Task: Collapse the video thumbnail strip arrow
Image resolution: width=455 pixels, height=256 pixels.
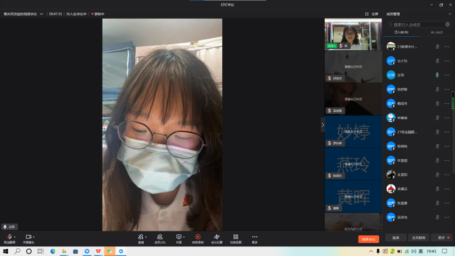Action: pyautogui.click(x=323, y=125)
